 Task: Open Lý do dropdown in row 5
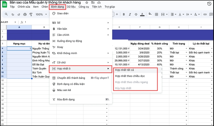tap(212, 52)
